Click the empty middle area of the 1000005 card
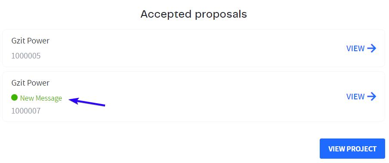Viewport: 389px width, 163px height. [194, 48]
